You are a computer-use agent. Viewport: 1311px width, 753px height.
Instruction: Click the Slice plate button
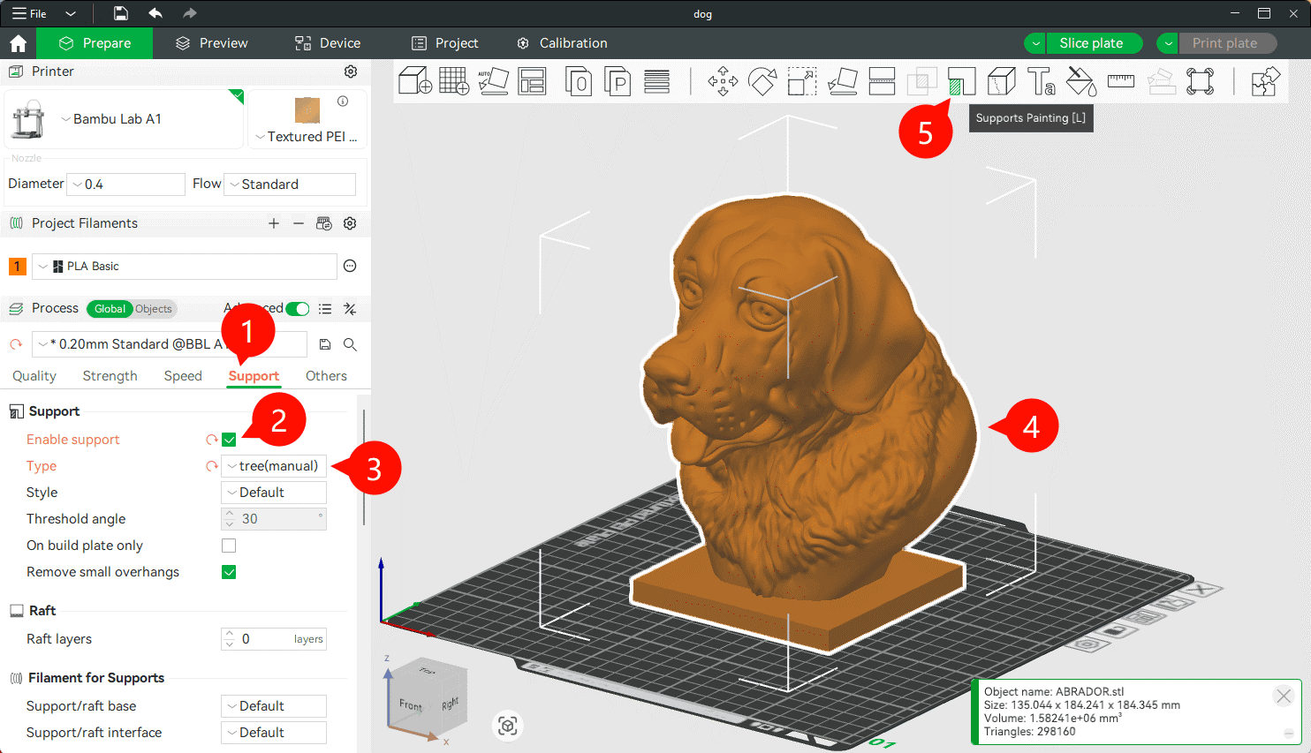tap(1091, 43)
